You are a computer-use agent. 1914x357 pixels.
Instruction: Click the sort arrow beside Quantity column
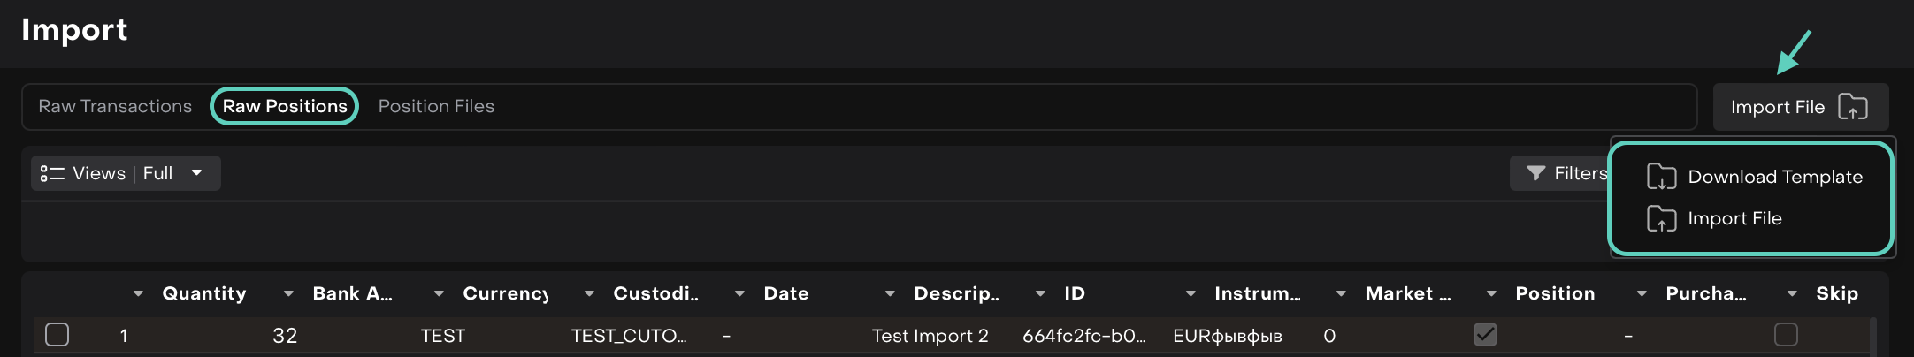click(x=138, y=293)
